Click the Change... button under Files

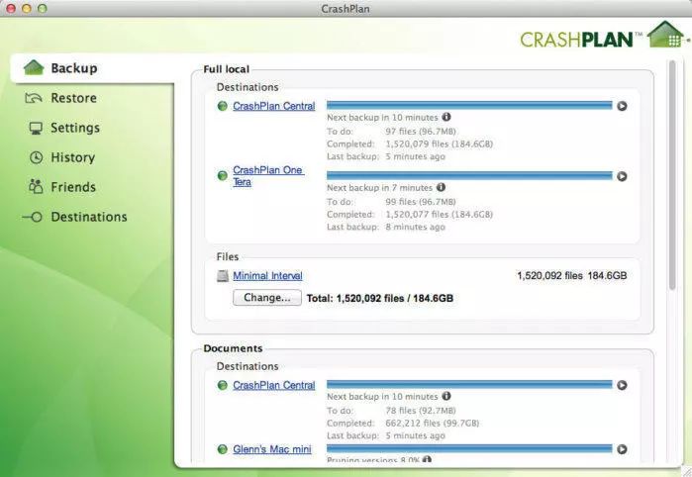[x=267, y=298]
